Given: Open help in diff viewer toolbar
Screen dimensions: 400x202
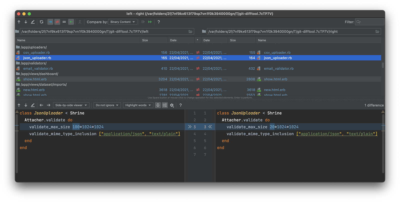Looking at the screenshot, I should tap(180, 105).
